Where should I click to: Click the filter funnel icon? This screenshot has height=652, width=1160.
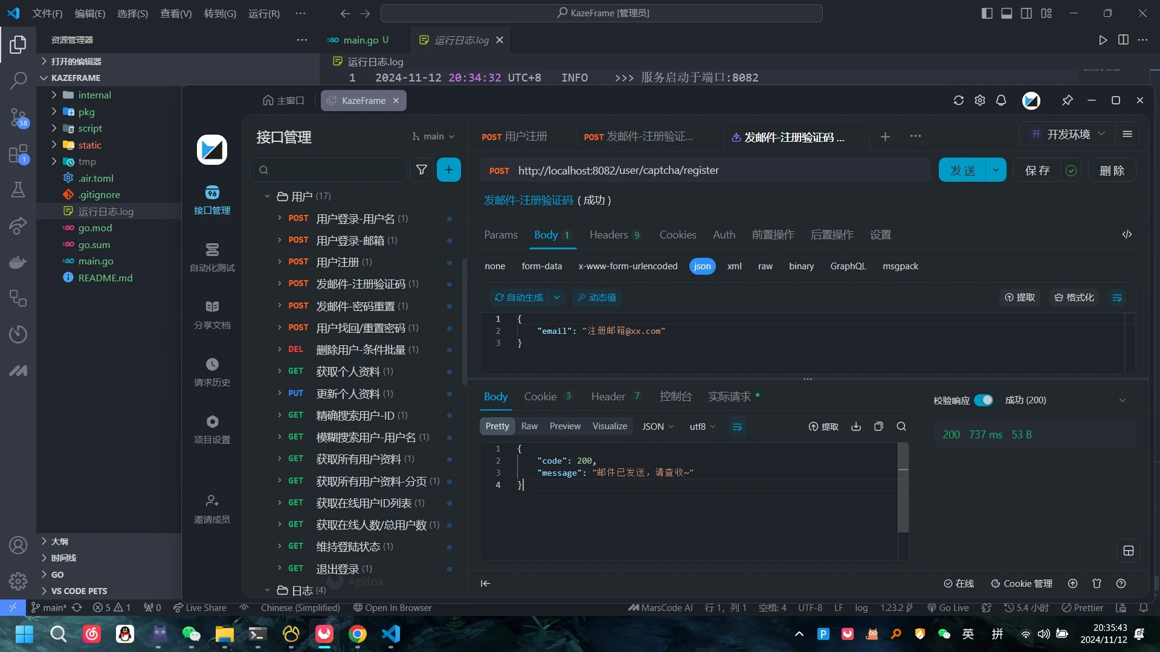coord(422,170)
